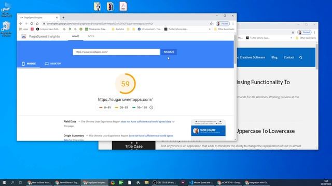
Task: Click the score legend info icon
Action: coord(151,107)
